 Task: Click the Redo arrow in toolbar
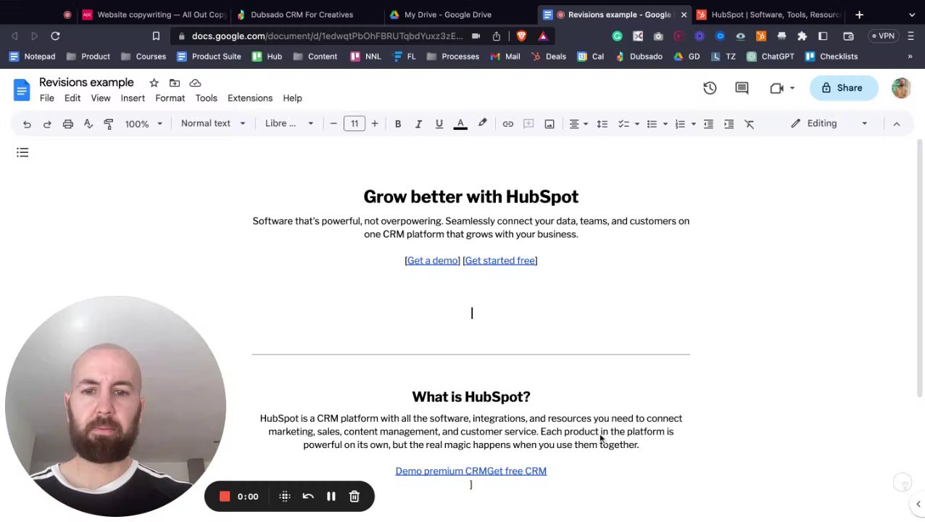[x=47, y=124]
